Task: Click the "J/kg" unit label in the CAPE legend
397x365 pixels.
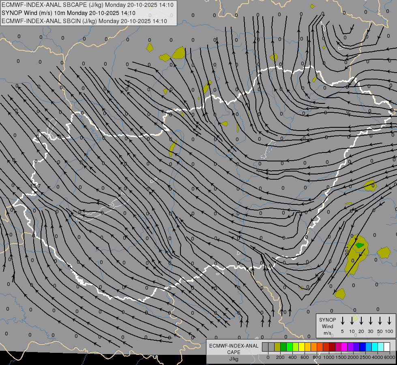Action: 234,359
